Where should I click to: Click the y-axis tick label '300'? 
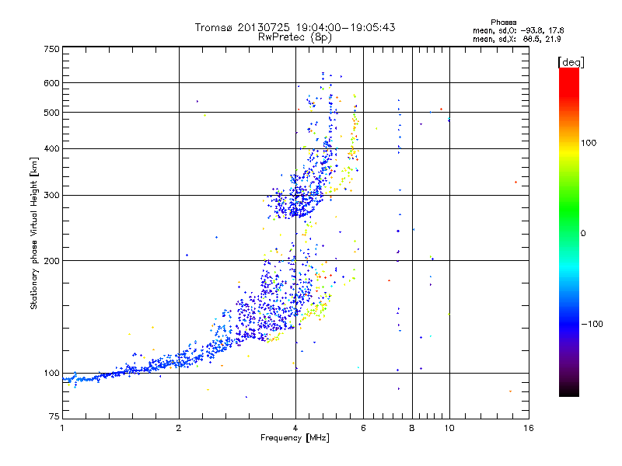[x=51, y=195]
